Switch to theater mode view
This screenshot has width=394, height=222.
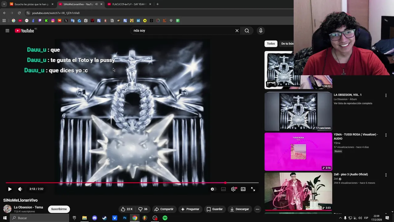pos(243,189)
